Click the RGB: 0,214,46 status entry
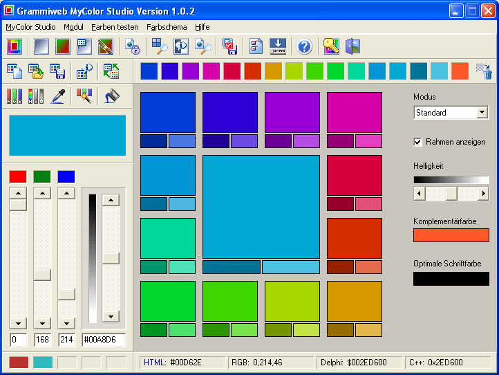The image size is (499, 375). coord(271,363)
